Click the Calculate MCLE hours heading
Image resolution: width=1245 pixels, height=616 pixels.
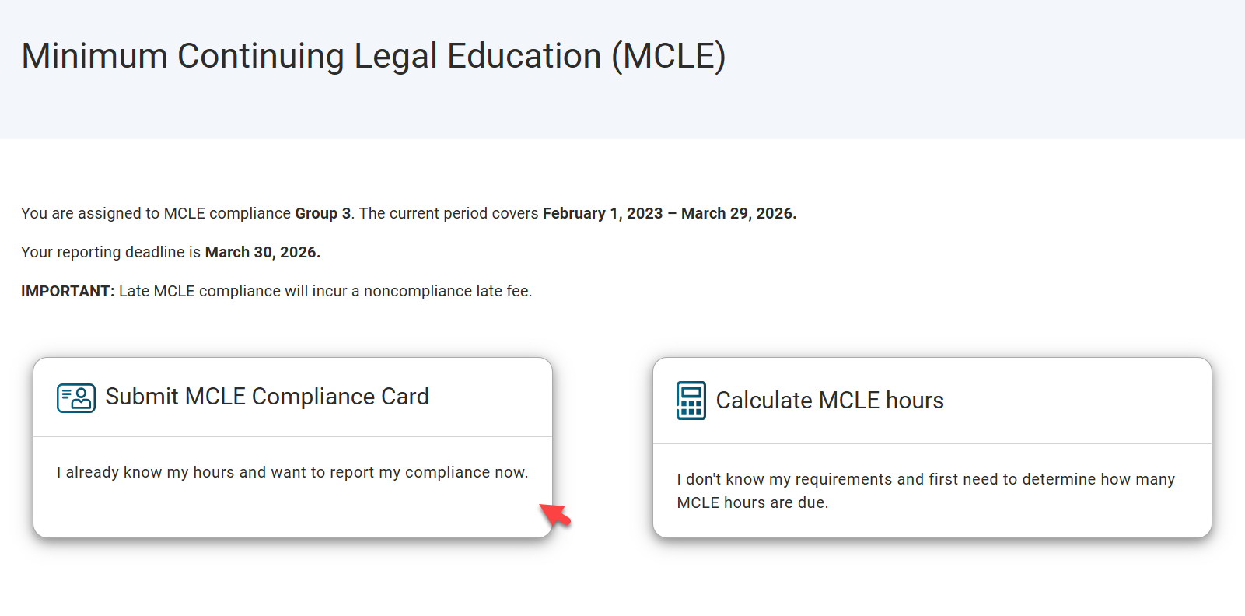click(829, 400)
